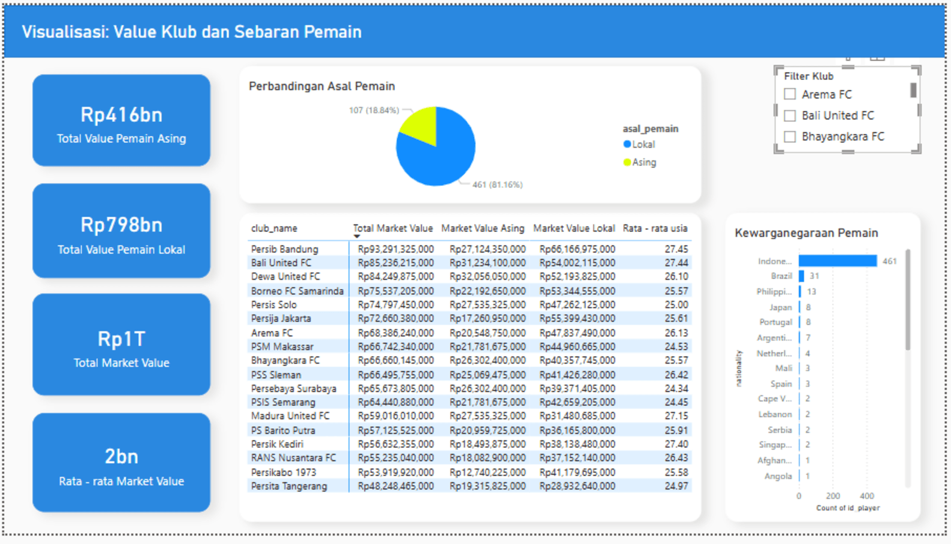Click the 461 (81.16%) pie data label
This screenshot has width=951, height=544.
coord(497,184)
